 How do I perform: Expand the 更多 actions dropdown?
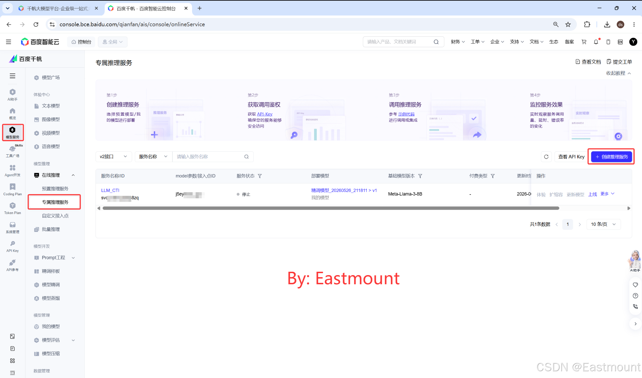click(x=607, y=194)
